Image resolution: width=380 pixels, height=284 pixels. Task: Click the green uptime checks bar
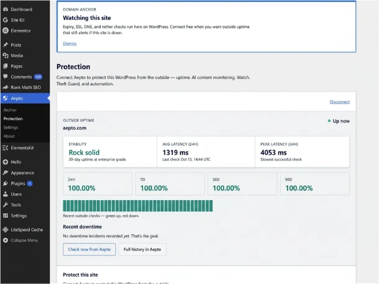click(x=138, y=206)
